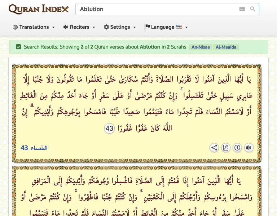The width and height of the screenshot is (277, 216).
Task: Select the Al-Maaida surah tag
Action: coord(226,47)
